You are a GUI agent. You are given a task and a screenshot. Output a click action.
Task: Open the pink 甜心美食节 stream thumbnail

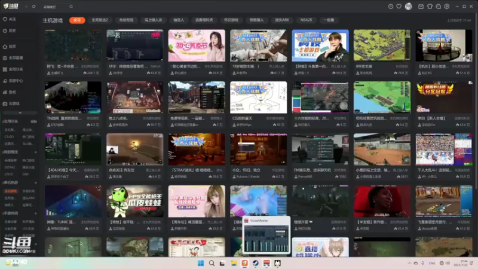click(197, 45)
